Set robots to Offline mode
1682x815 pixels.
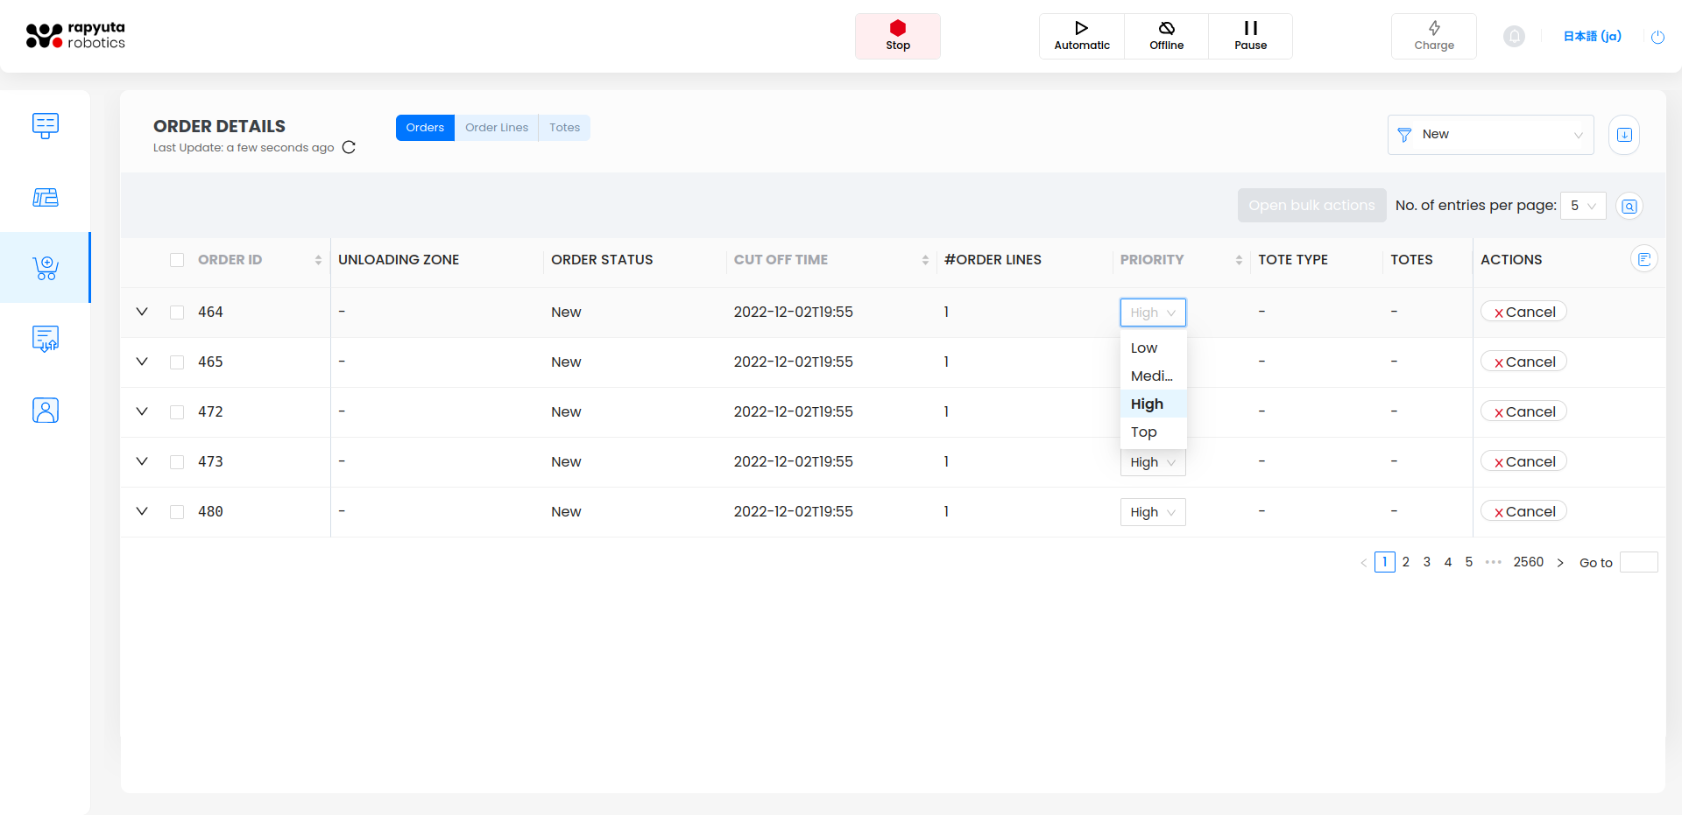point(1166,36)
